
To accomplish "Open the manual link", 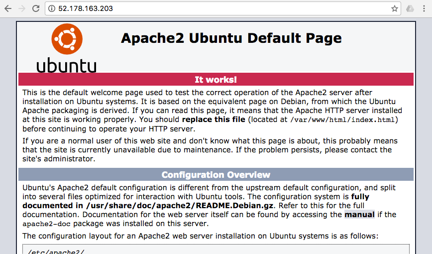I will (x=359, y=215).
